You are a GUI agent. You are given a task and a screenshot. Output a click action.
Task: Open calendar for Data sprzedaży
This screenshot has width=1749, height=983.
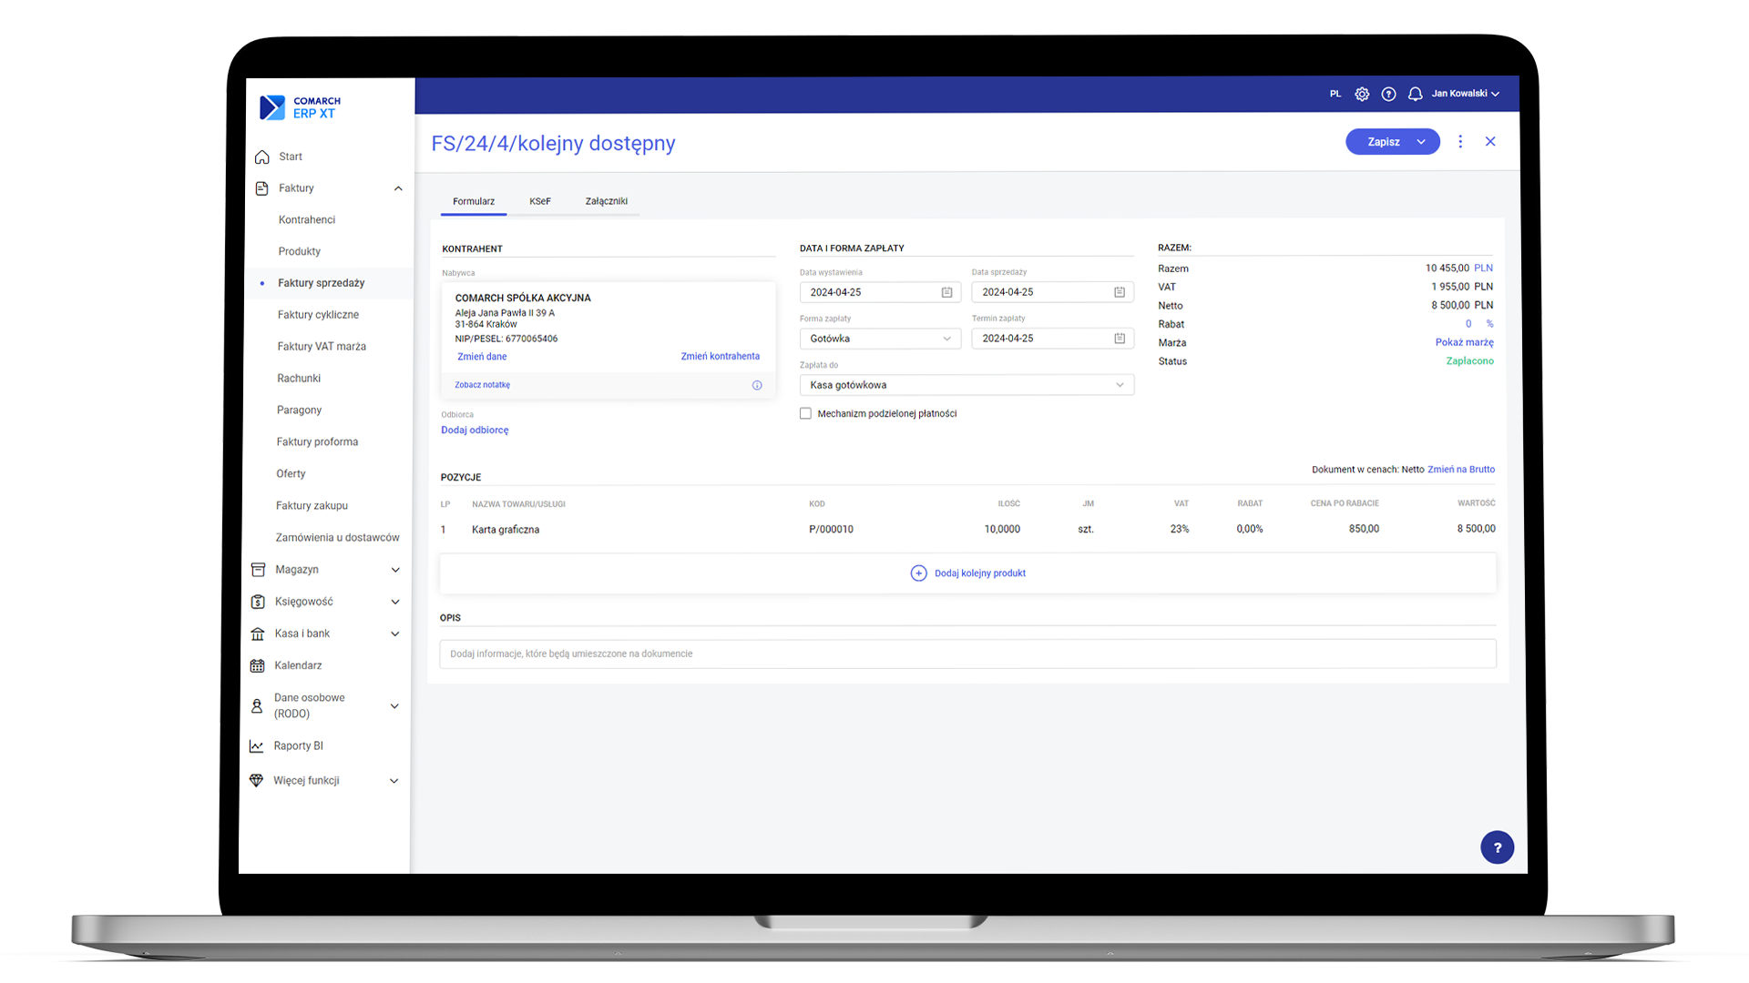pyautogui.click(x=1119, y=292)
